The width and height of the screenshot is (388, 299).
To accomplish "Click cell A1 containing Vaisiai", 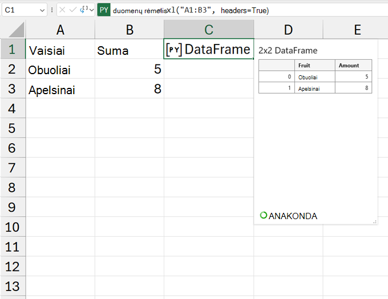I will [60, 49].
